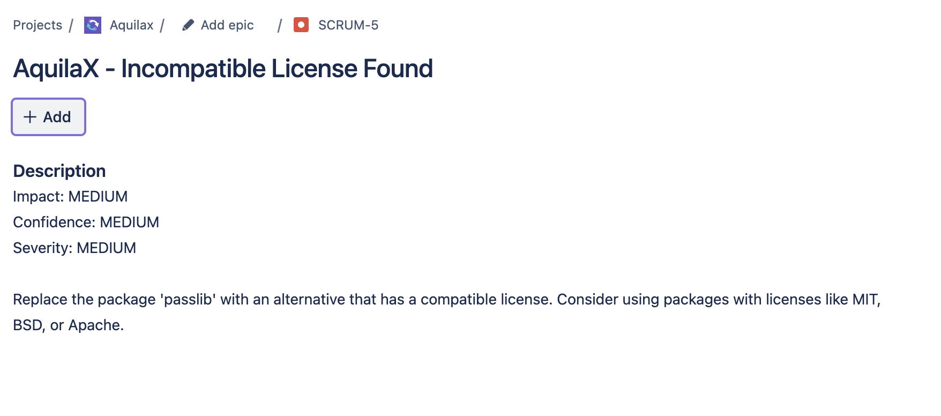
Task: Click the pencil icon beside Add epic
Action: 188,25
